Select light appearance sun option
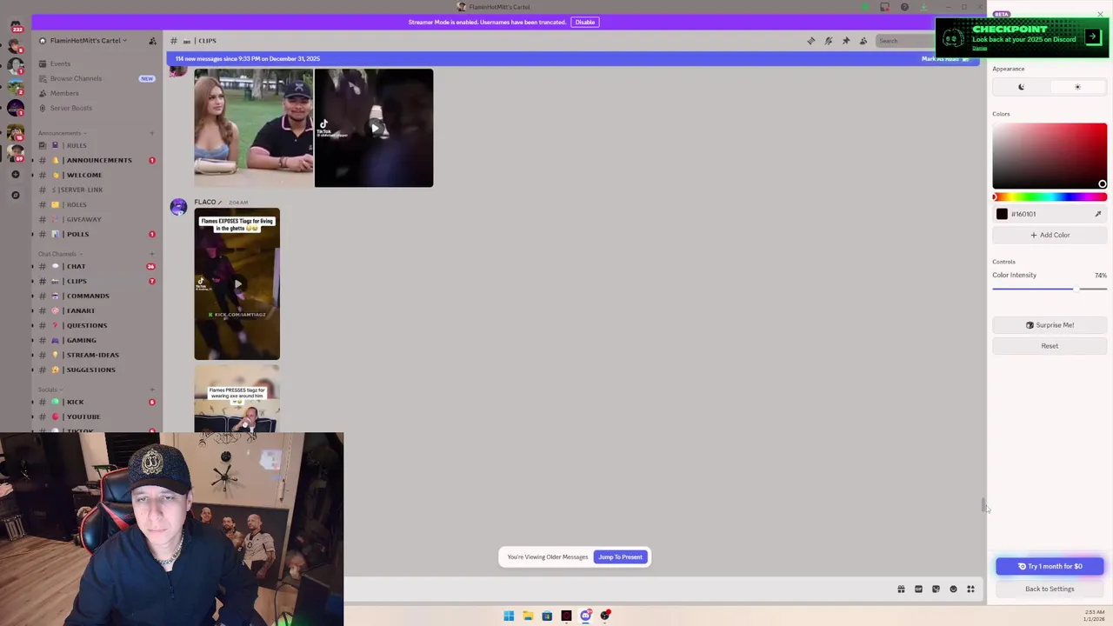 1077,87
